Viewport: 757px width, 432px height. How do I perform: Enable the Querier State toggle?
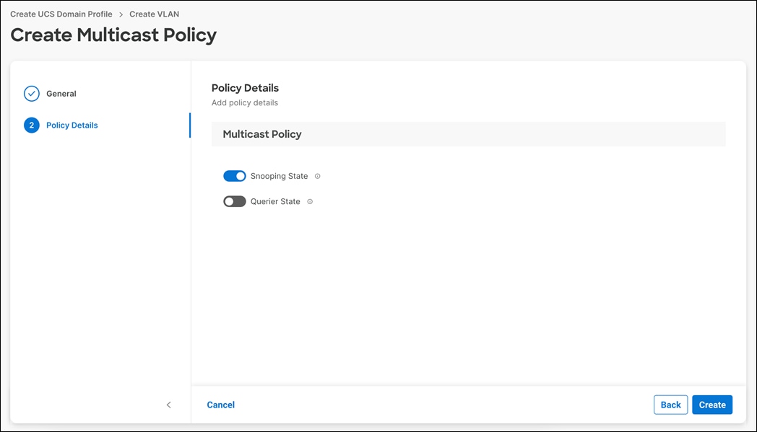coord(234,201)
